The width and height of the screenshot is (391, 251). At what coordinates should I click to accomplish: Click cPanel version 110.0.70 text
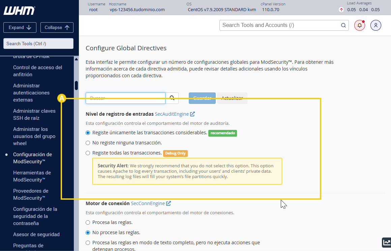271,10
